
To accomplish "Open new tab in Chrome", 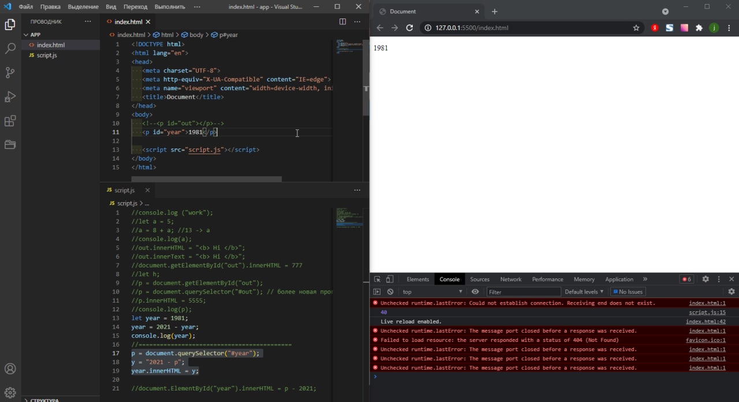I will tap(495, 12).
